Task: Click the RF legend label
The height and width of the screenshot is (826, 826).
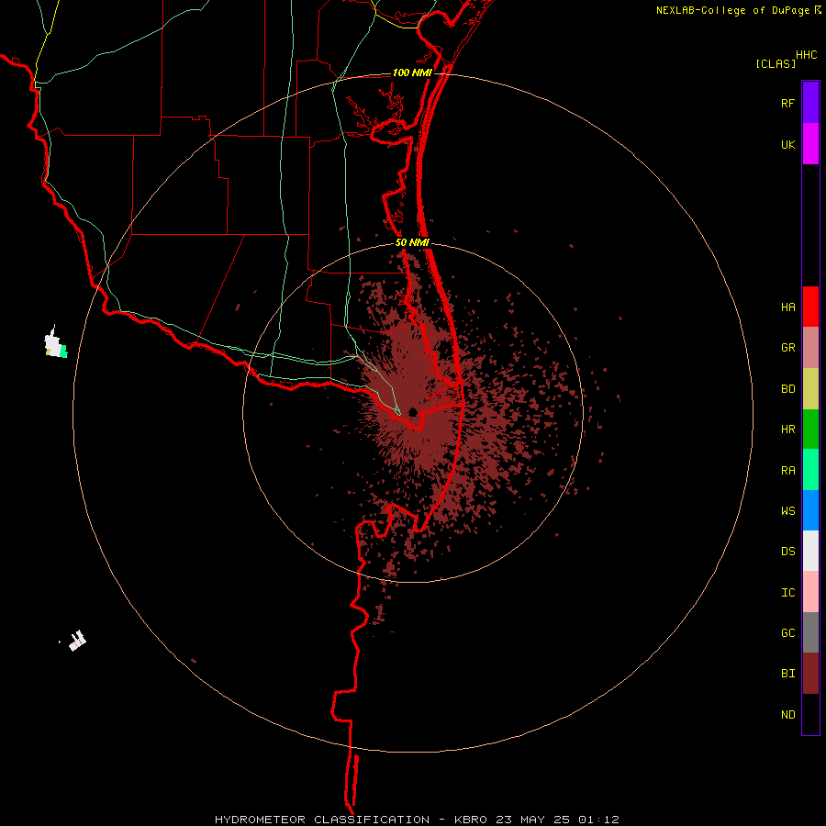Action: pyautogui.click(x=787, y=103)
